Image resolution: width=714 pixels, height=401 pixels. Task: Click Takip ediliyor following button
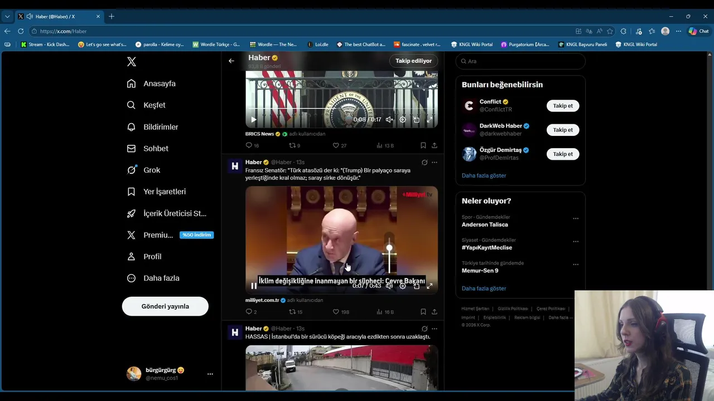413,61
